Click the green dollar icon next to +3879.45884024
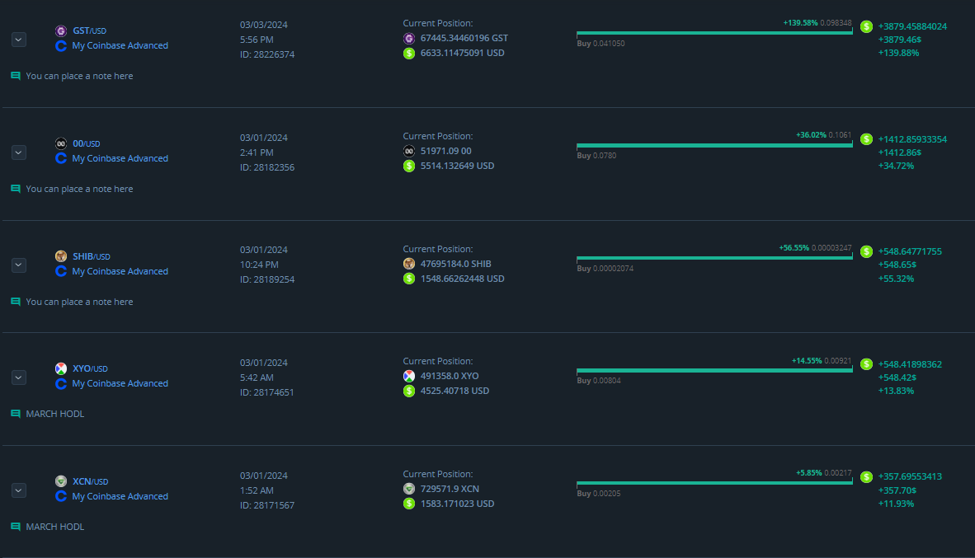 click(x=866, y=26)
